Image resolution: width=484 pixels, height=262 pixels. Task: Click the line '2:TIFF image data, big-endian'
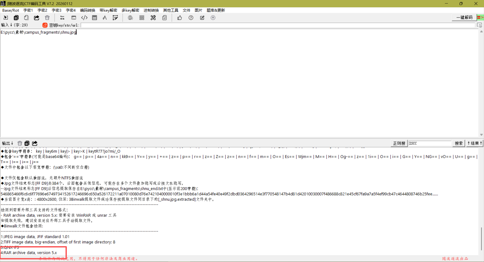click(58, 242)
